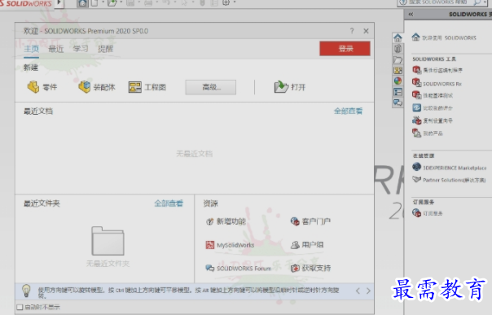The image size is (492, 315).
Task: Open Partner Solutions in the task pane
Action: (449, 180)
